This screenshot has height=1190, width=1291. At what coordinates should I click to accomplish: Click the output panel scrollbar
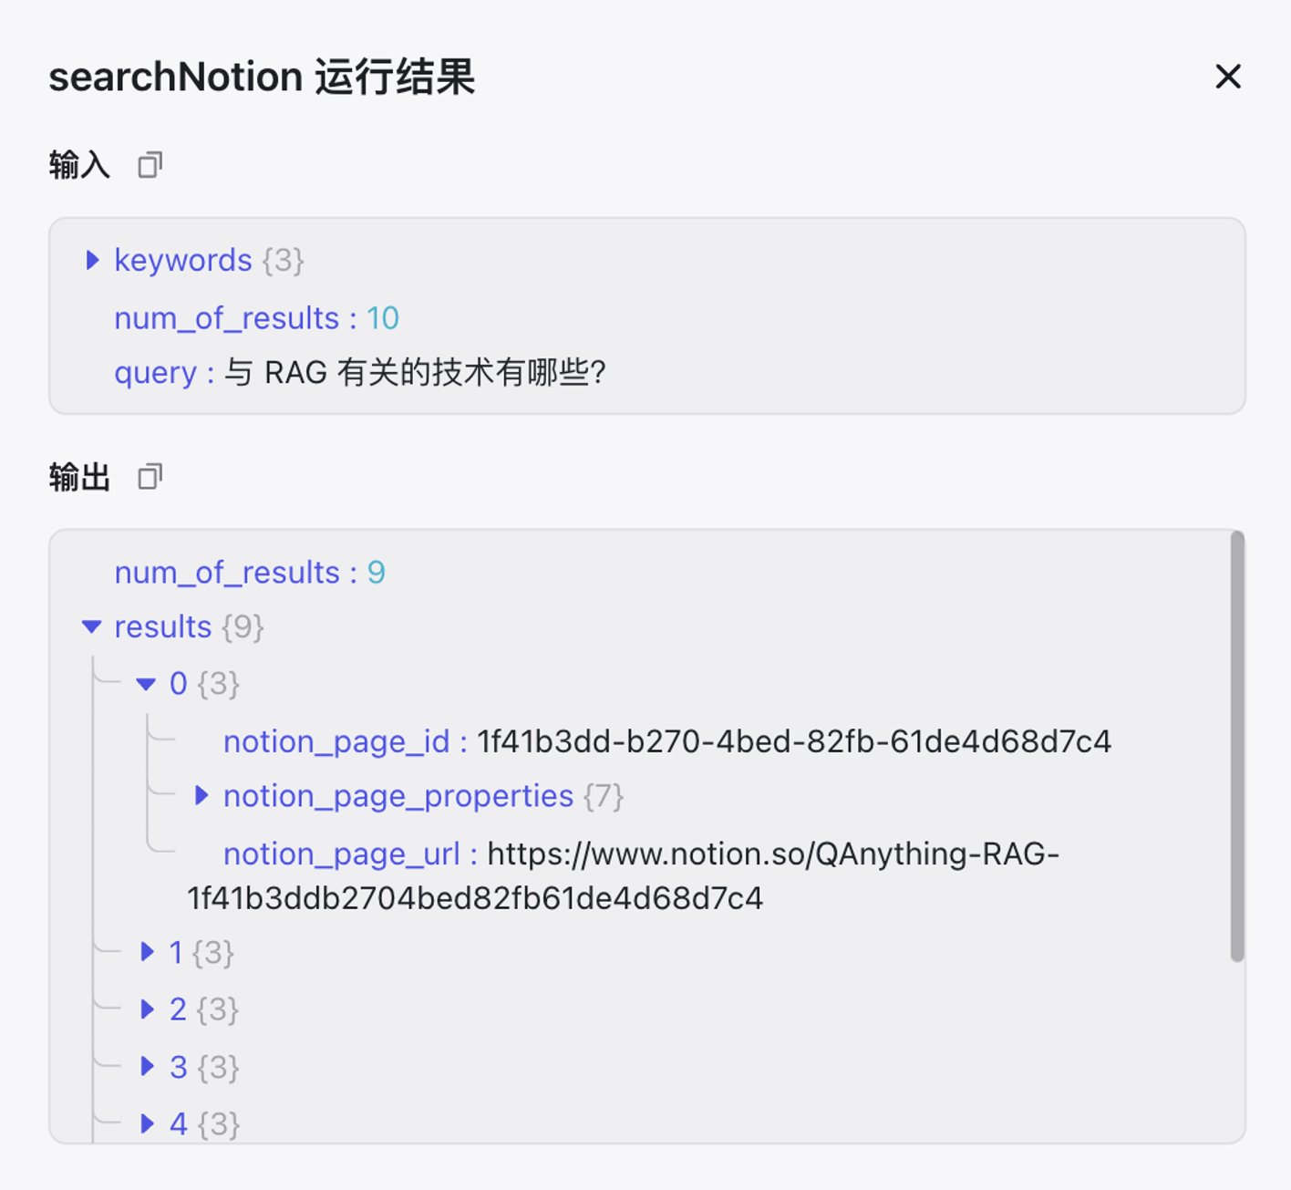click(1236, 746)
